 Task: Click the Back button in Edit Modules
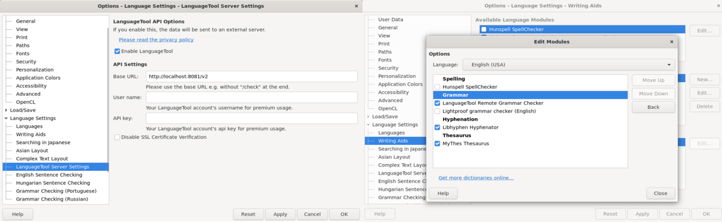(653, 107)
